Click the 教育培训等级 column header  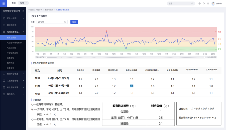point(131,70)
